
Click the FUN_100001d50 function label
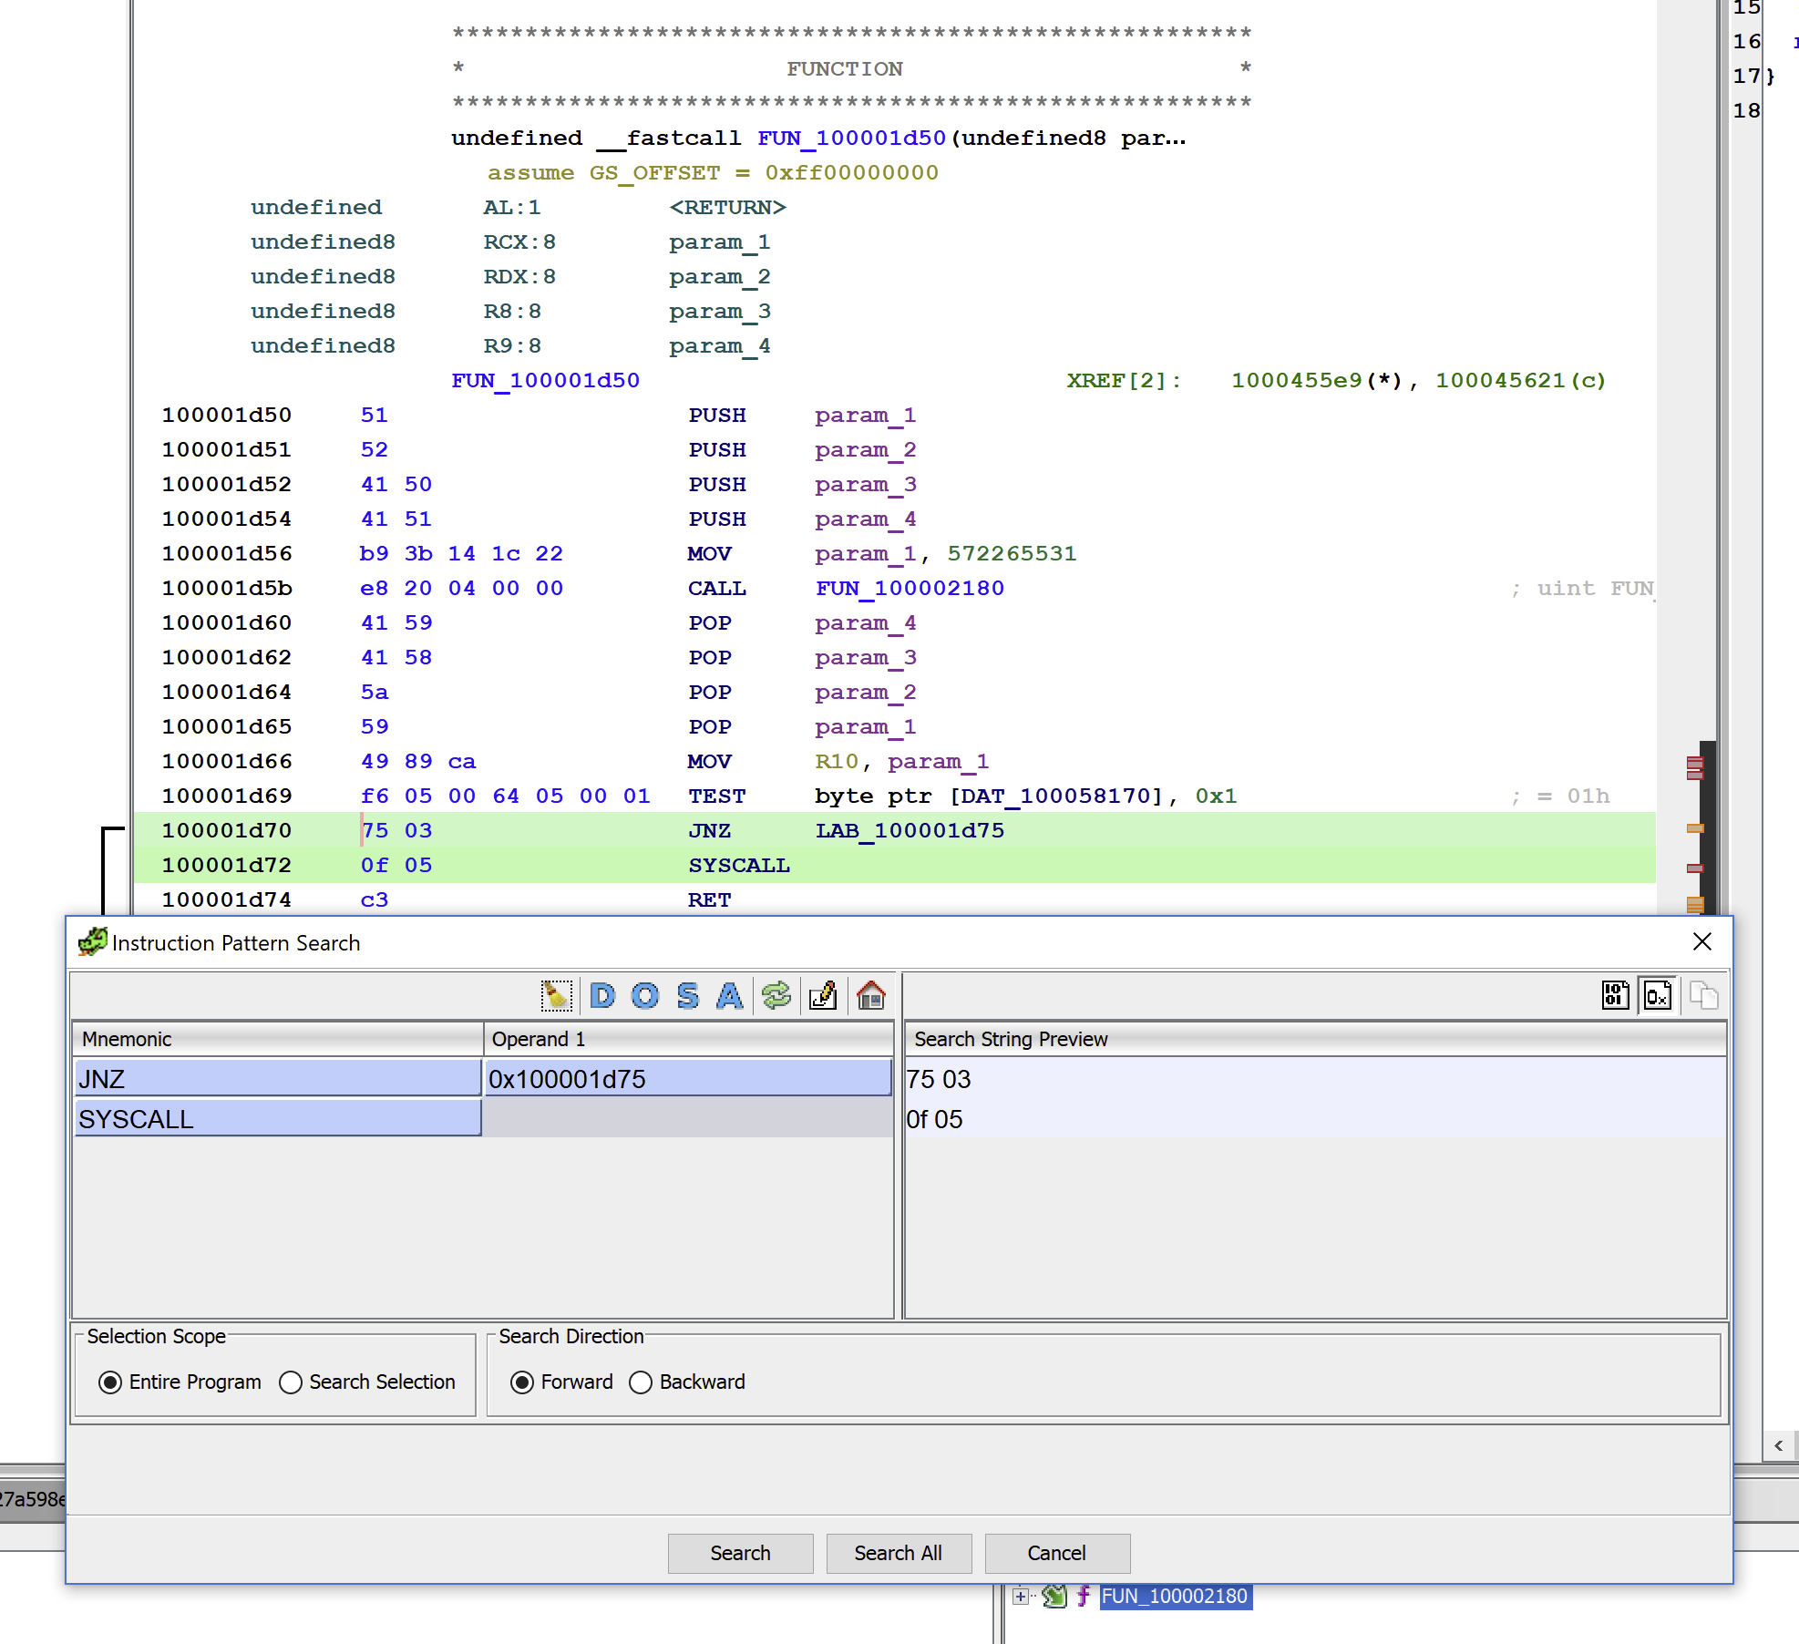pyautogui.click(x=545, y=381)
